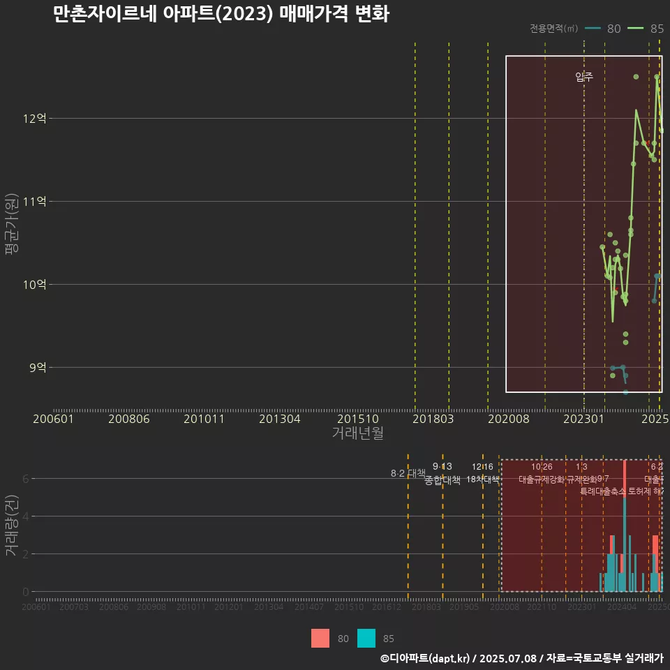Click the 201407 label on the volume chart axis

click(x=309, y=606)
